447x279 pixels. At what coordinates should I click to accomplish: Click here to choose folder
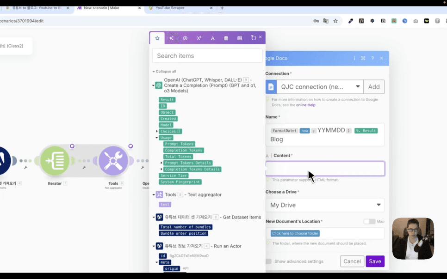click(295, 233)
